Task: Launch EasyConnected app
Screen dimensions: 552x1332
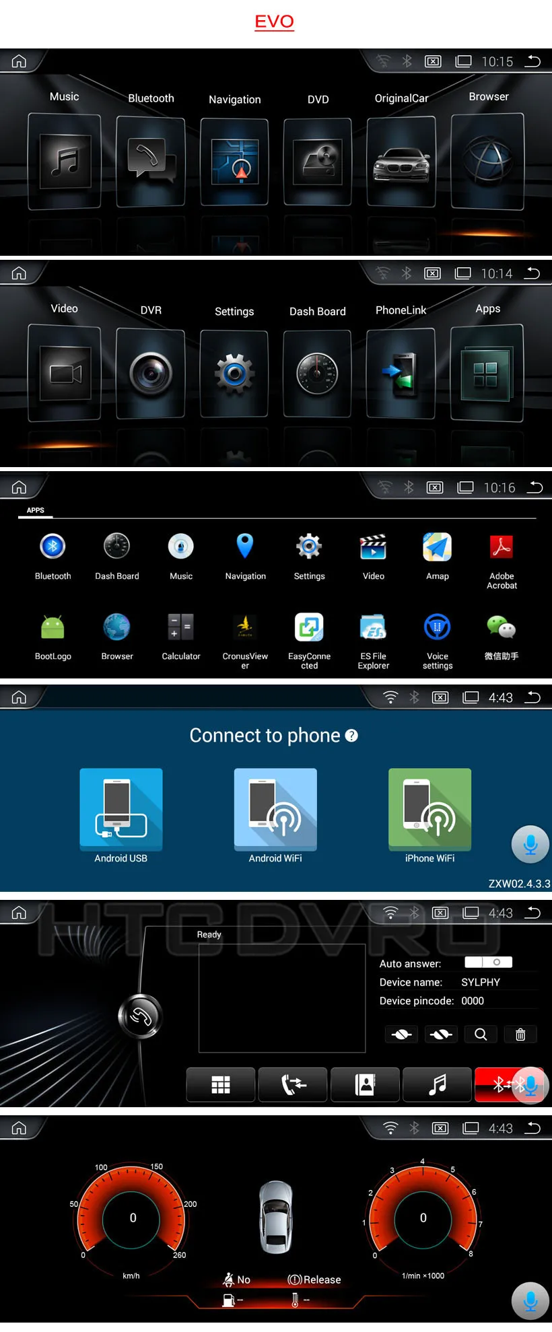Action: [x=309, y=641]
